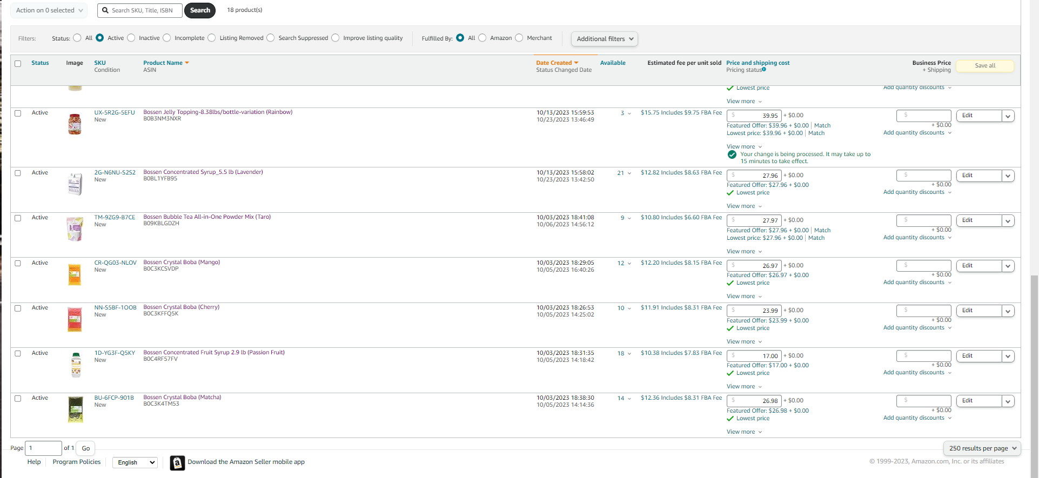This screenshot has width=1039, height=478.
Task: Open Lavender Syrup product image
Action: 75,184
